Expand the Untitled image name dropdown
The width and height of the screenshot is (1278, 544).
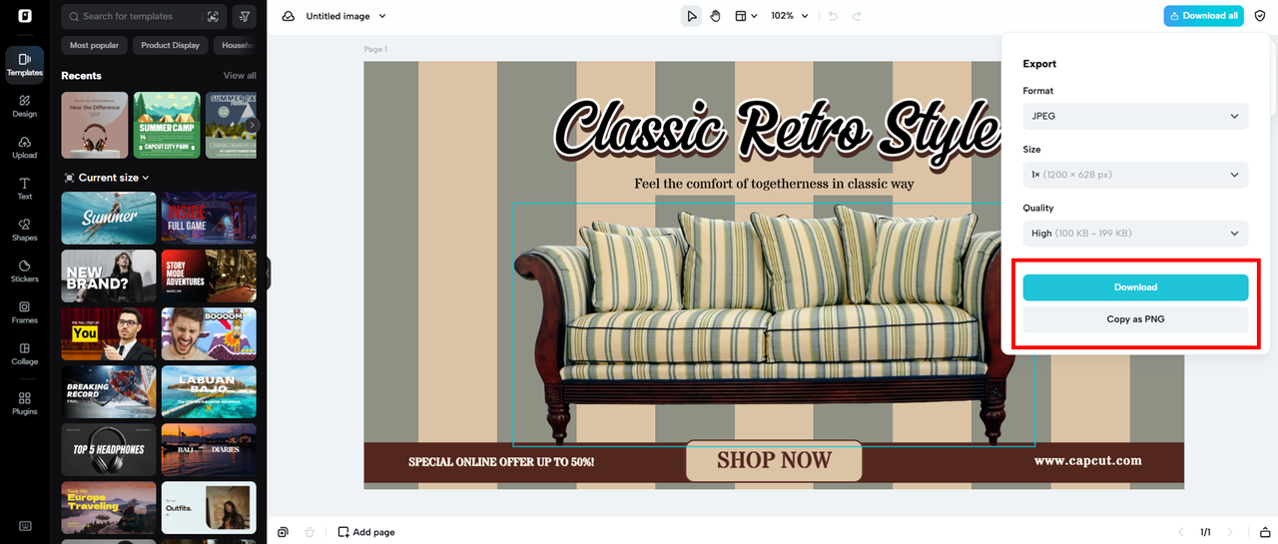coord(345,16)
